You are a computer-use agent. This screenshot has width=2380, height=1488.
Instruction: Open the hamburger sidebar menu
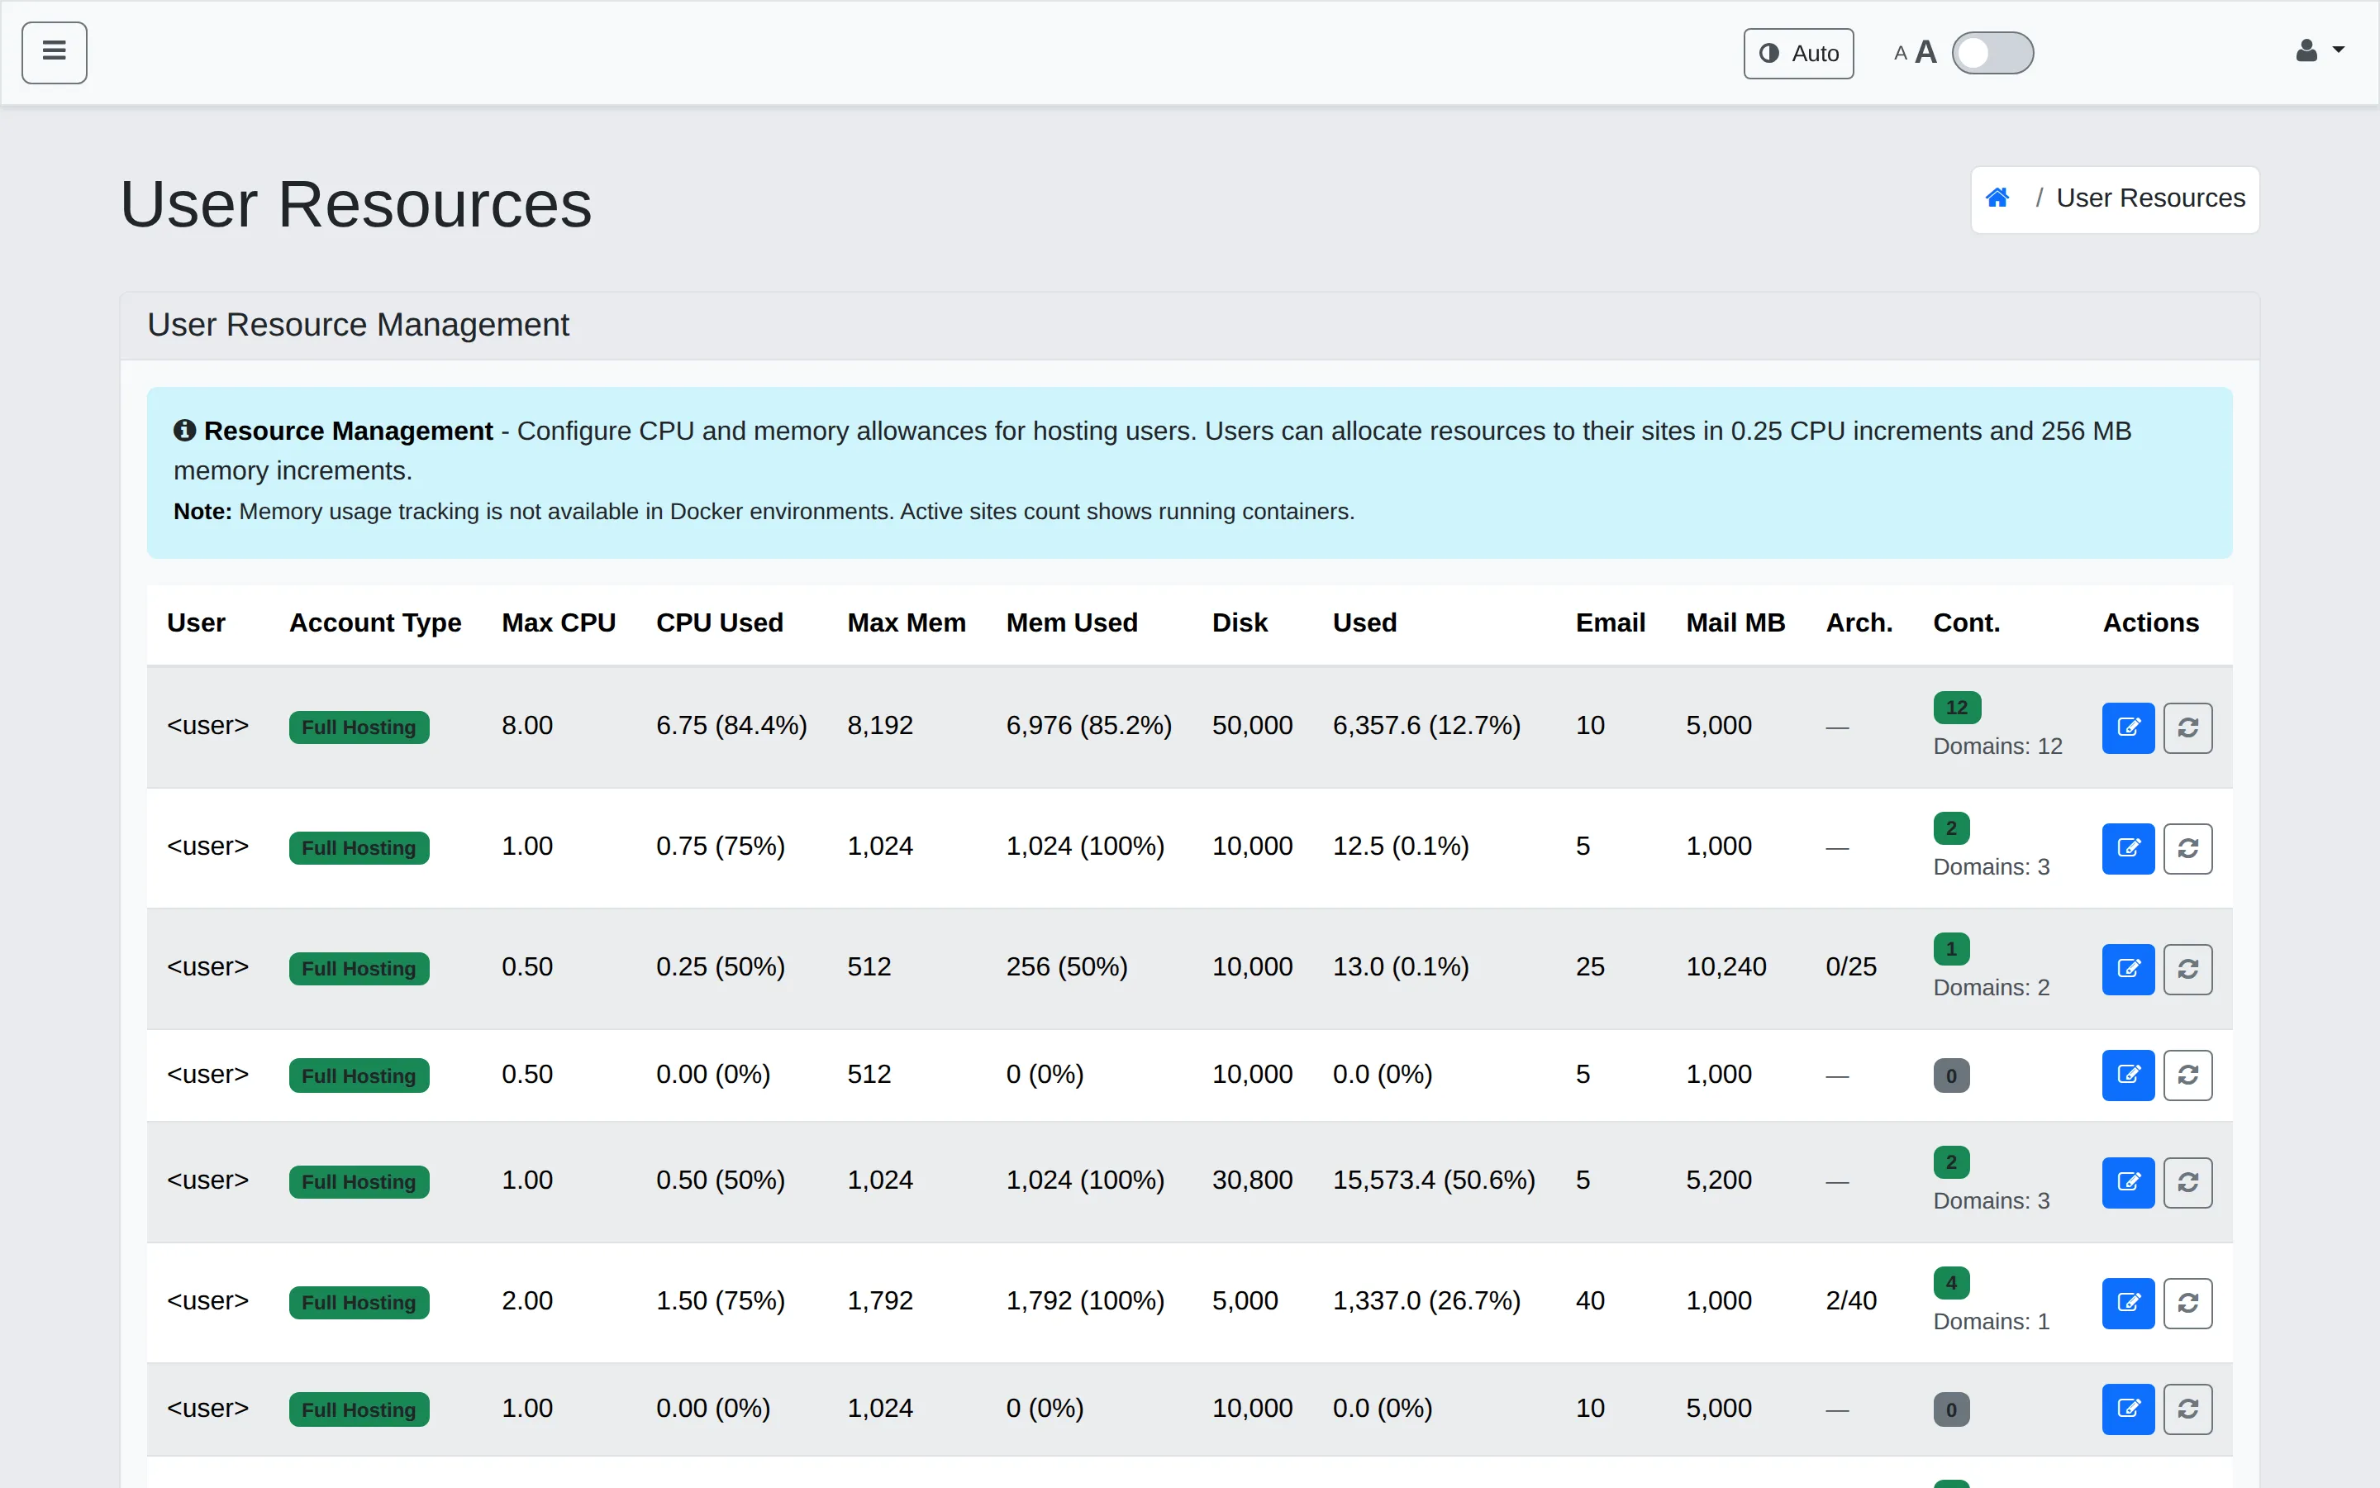54,52
